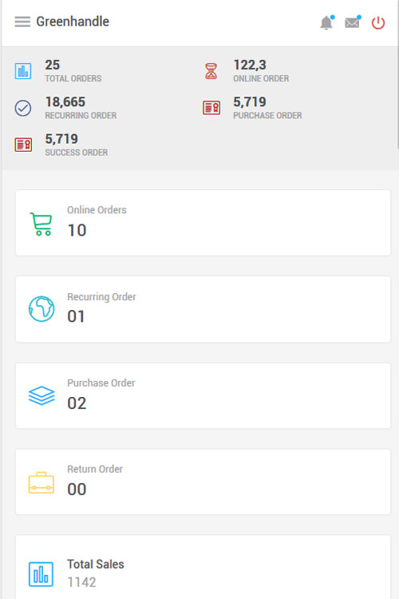Click the checkmark circle Recurring Order icon
399x599 pixels.
23,108
